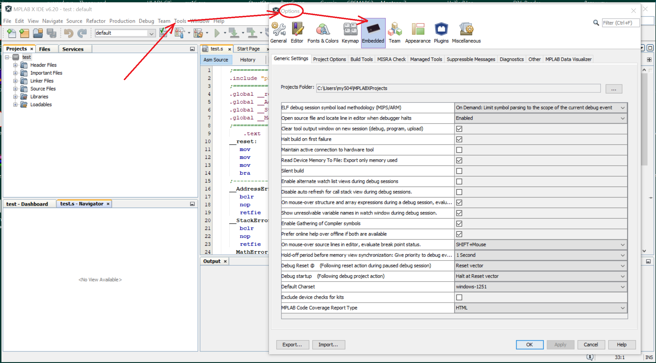Enable Maintain active connection to hardware tool
Image resolution: width=656 pixels, height=363 pixels.
(459, 150)
